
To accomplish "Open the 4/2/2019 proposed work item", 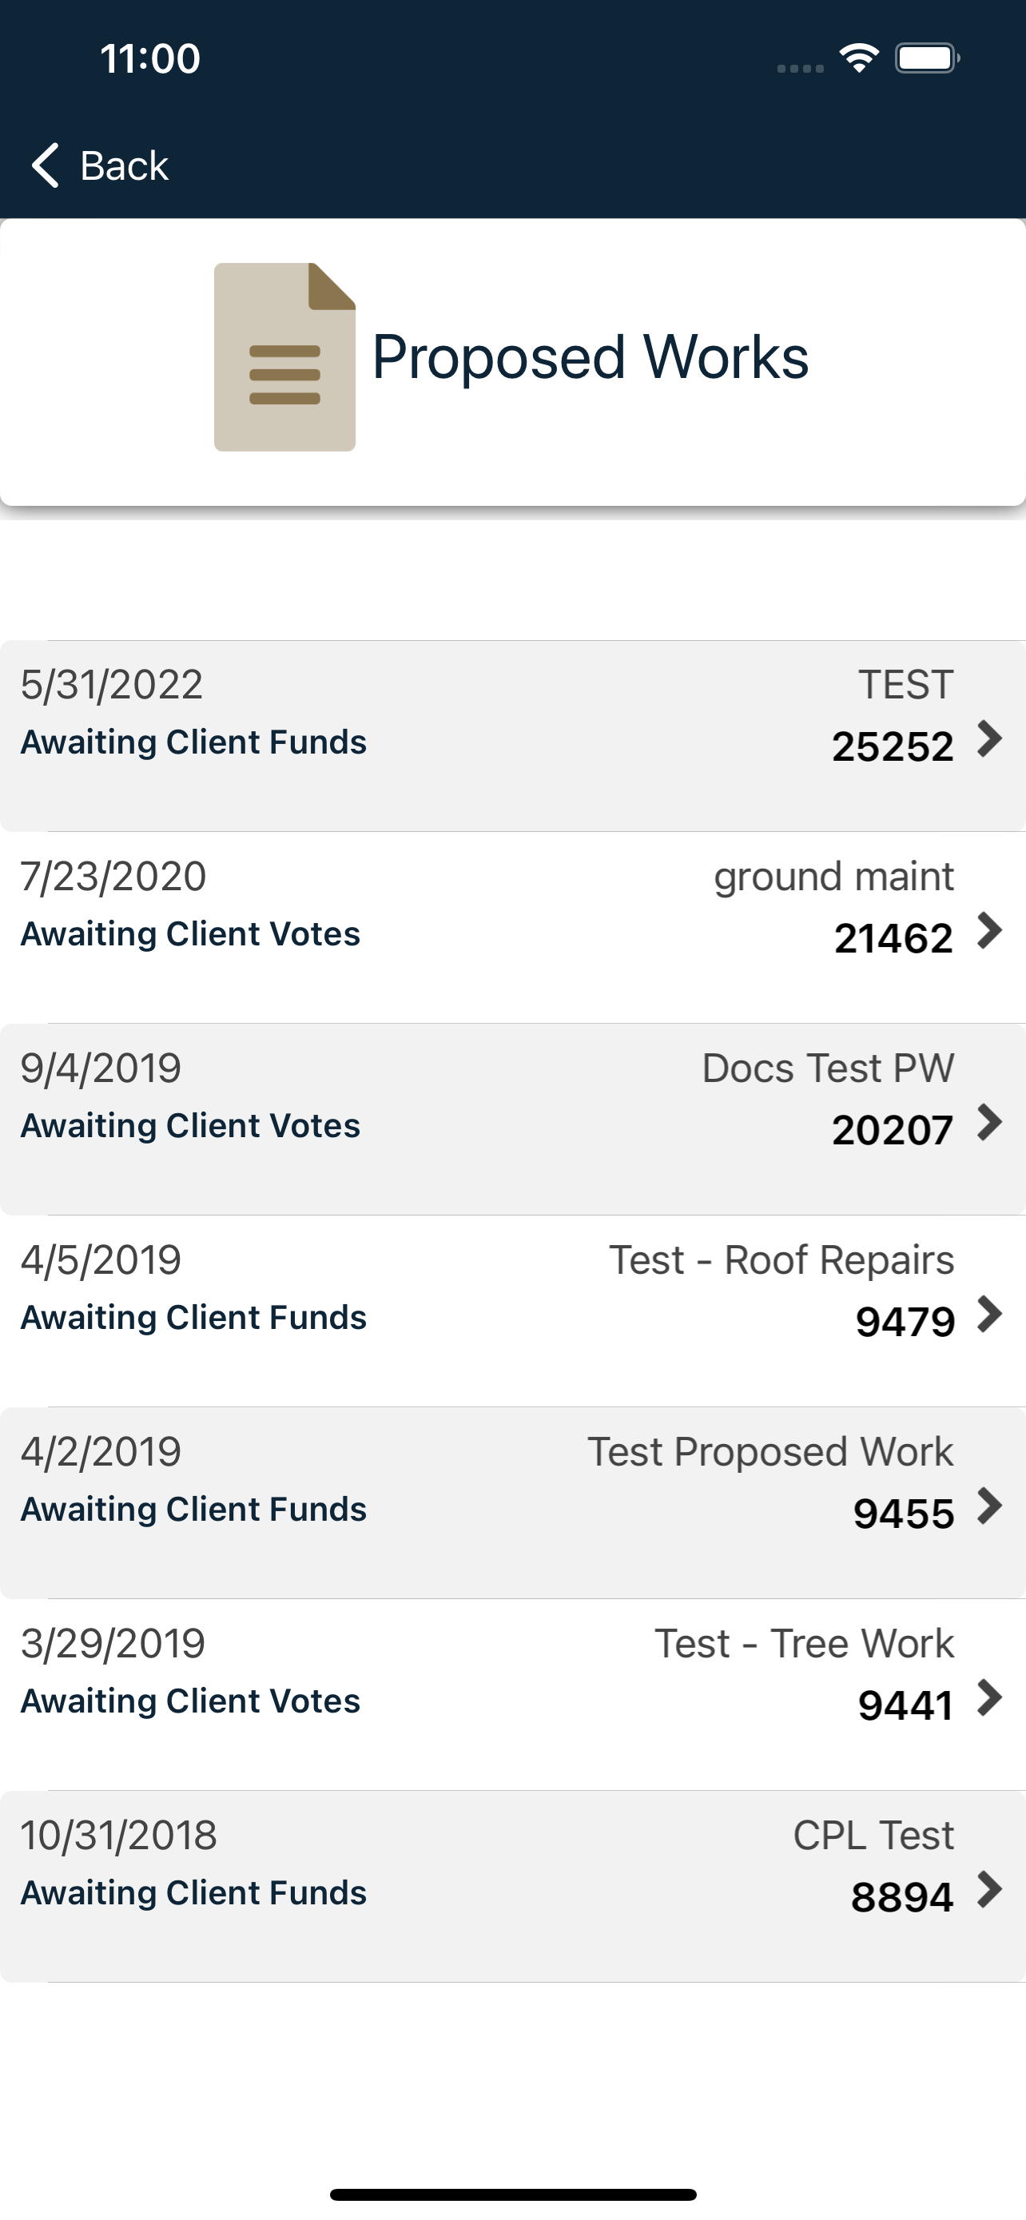I will click(x=512, y=1502).
